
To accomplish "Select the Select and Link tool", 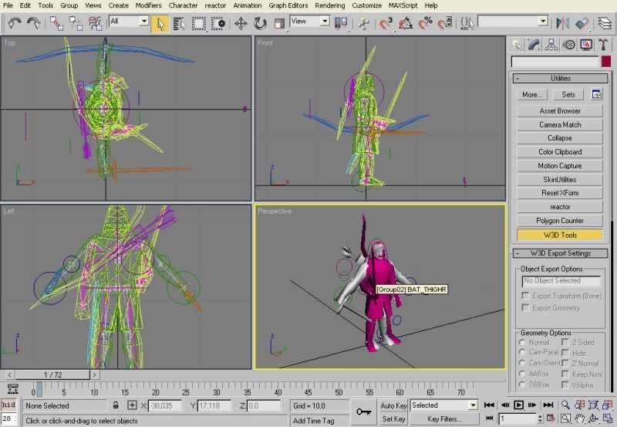I will click(56, 23).
